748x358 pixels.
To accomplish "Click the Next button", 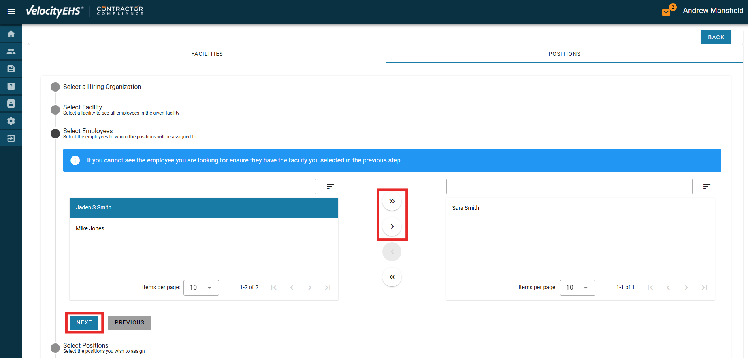I will pyautogui.click(x=84, y=322).
